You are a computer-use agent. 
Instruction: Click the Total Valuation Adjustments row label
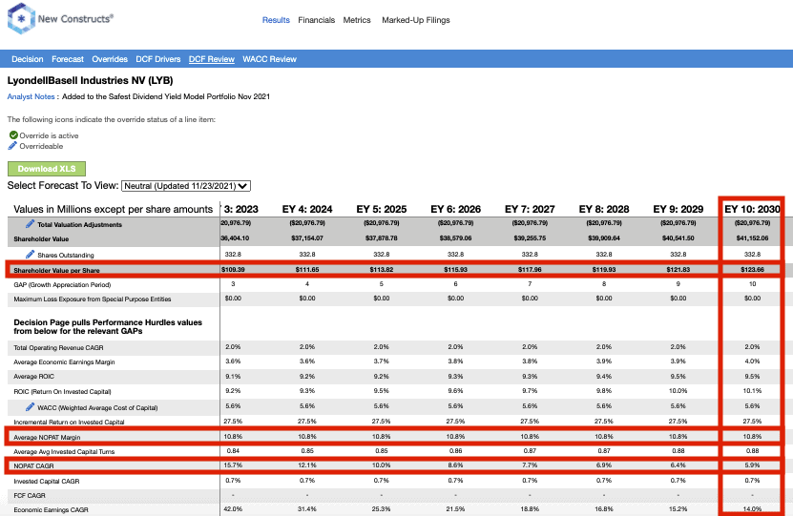(x=79, y=224)
